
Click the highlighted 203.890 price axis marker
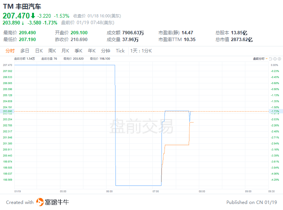tap(8, 111)
